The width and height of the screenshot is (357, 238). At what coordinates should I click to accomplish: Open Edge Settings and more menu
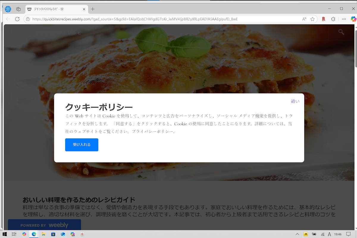click(344, 19)
